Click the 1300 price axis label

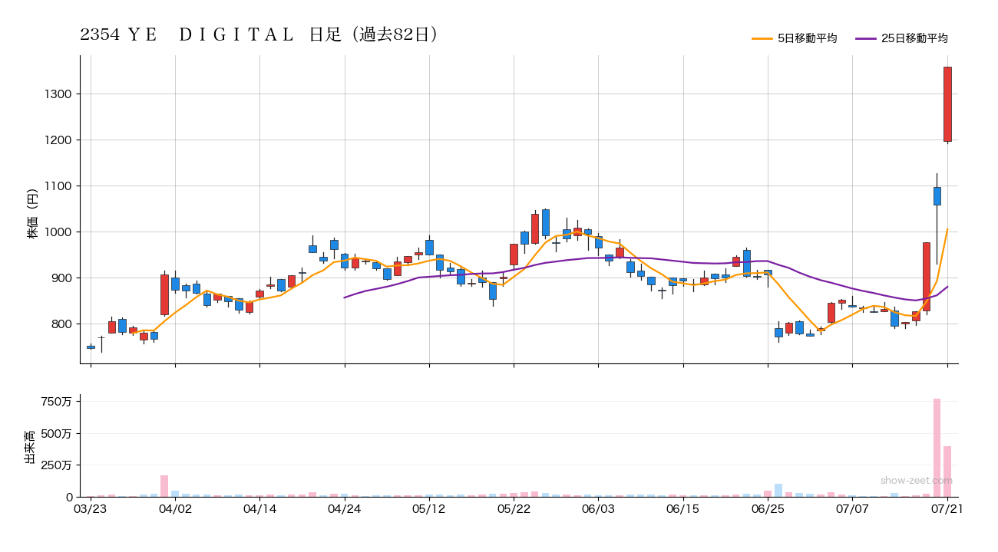58,94
